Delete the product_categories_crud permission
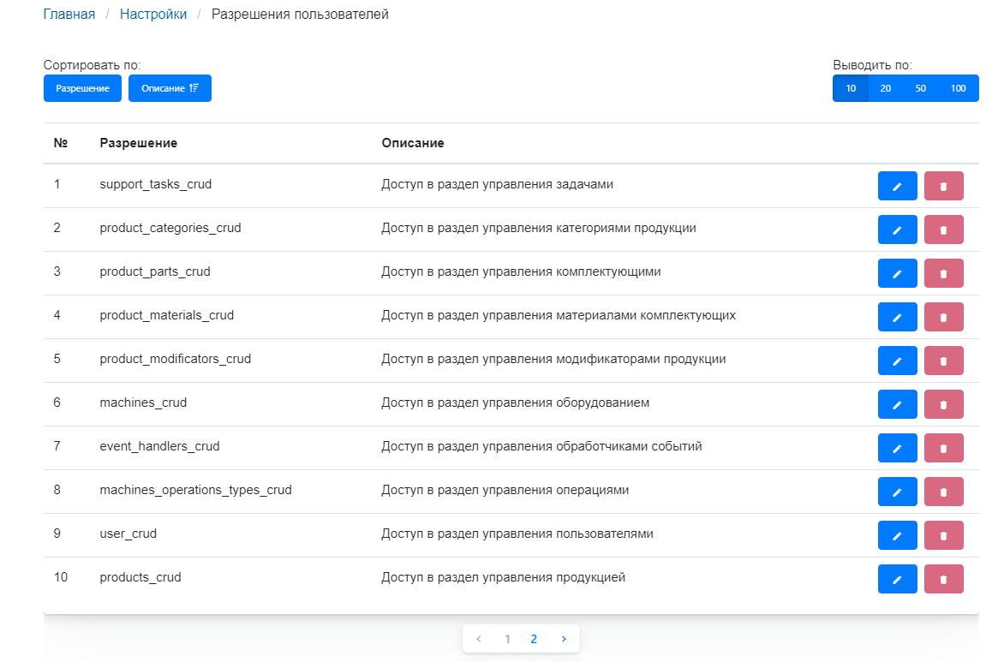Screen dimensions: 992x662 pos(943,230)
